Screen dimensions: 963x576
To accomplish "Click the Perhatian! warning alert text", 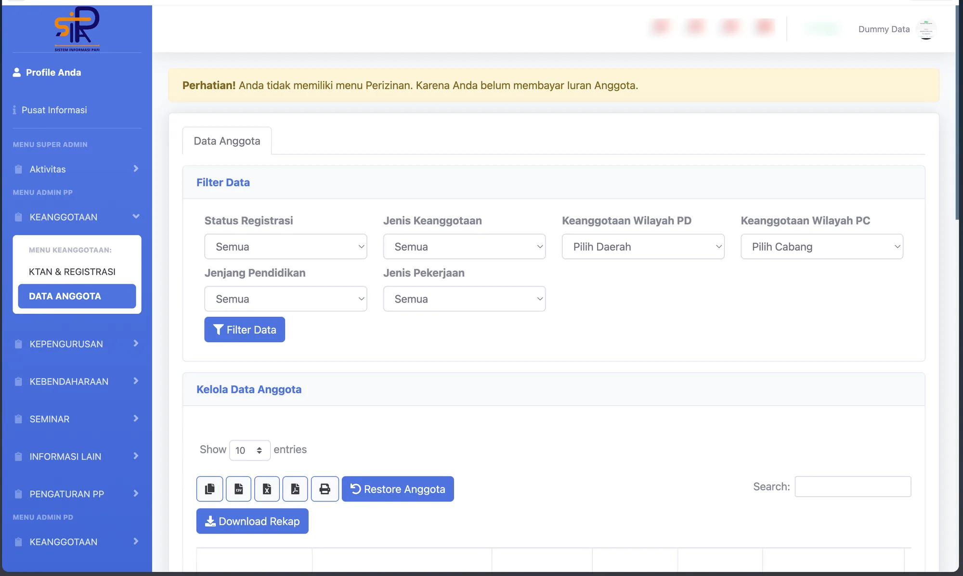I will [410, 86].
